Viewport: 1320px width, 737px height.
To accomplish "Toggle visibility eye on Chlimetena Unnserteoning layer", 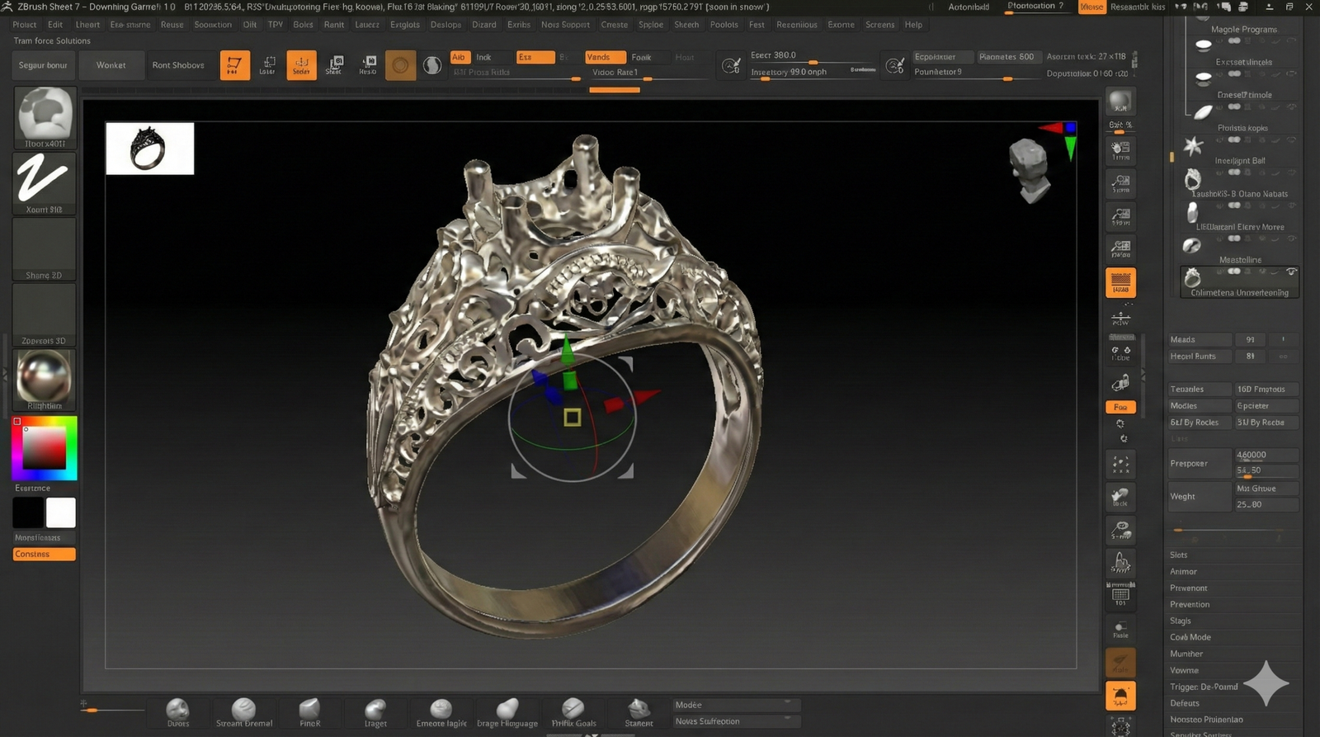I will pyautogui.click(x=1291, y=272).
